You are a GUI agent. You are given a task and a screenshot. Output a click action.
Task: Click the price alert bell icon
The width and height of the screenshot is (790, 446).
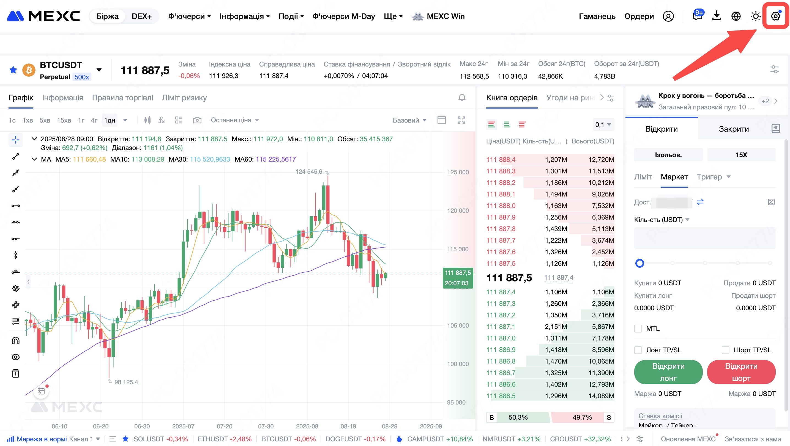462,98
